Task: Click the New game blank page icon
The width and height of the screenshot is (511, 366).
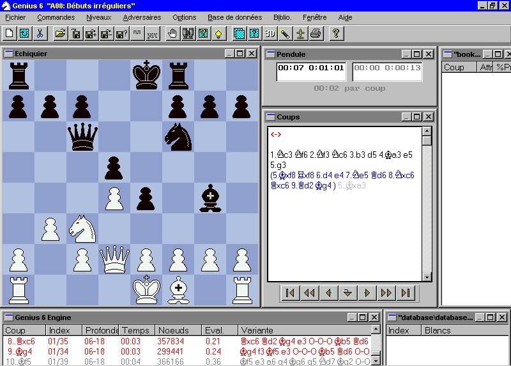Action: [10, 33]
